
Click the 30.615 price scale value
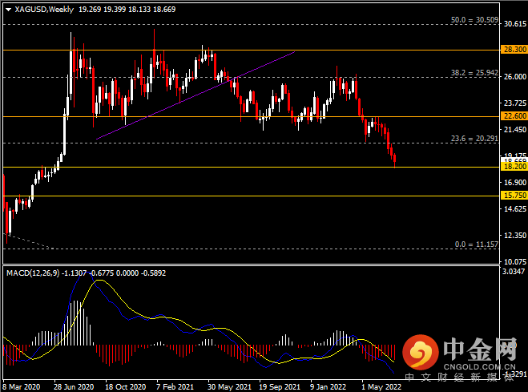tap(514, 23)
